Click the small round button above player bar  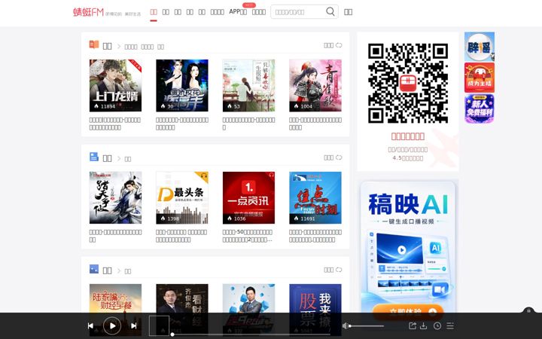528,310
